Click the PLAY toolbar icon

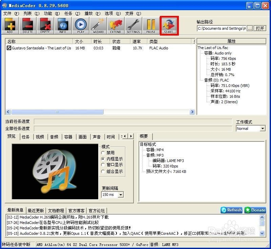coord(81,26)
